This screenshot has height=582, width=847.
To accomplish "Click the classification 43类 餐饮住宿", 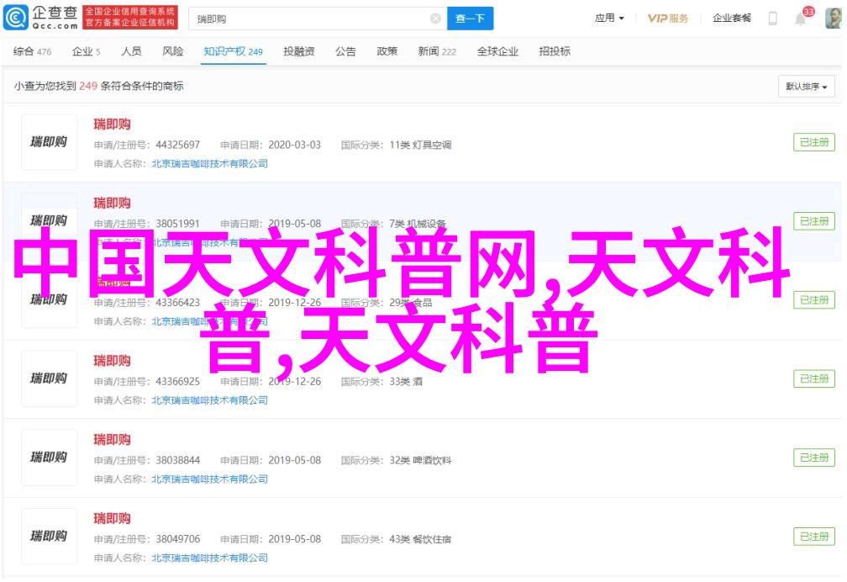I will click(x=420, y=540).
